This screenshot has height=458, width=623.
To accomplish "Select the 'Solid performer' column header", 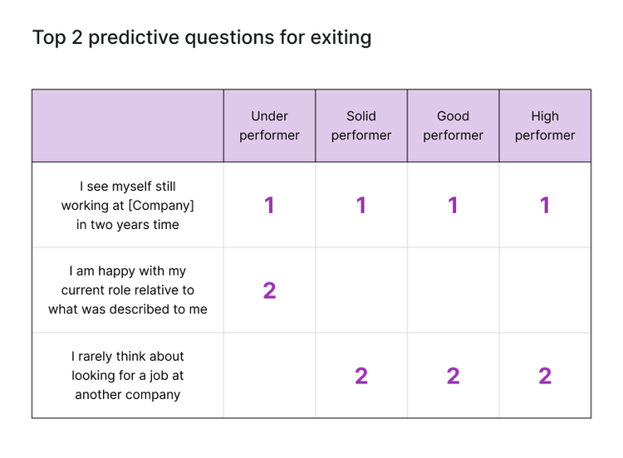I will (361, 126).
